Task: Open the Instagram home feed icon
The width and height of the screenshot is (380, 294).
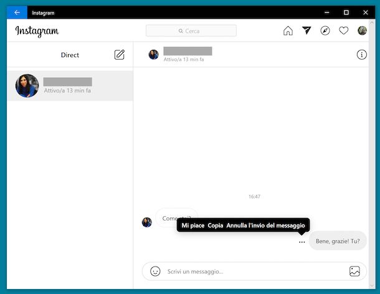Action: 288,31
